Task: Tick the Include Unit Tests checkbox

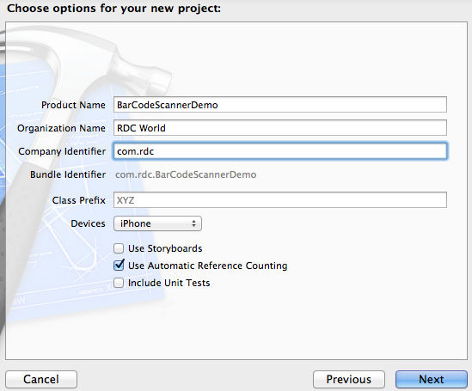Action: (119, 283)
